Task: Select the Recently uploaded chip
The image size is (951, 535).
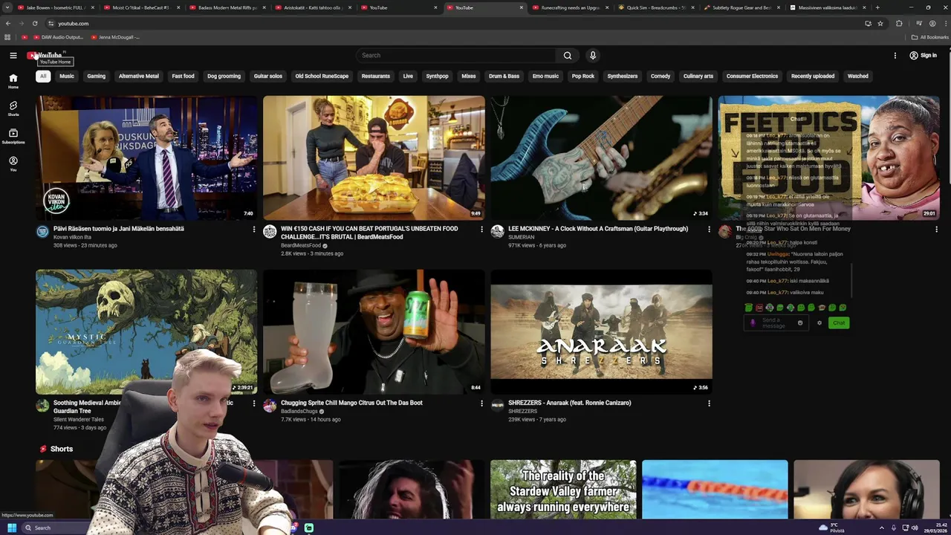Action: [x=813, y=76]
